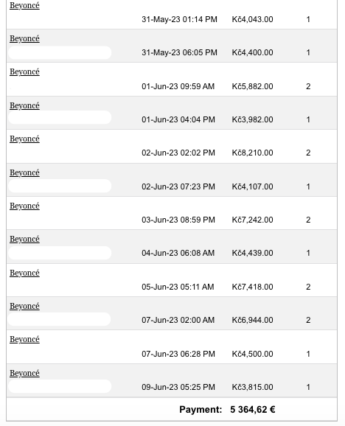
Task: Select the 04-Jun-23 06:08 AM date cell
Action: 178,253
